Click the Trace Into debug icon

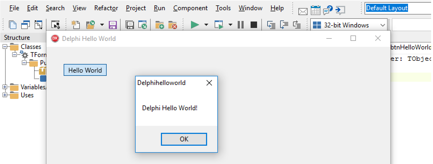tap(271, 25)
